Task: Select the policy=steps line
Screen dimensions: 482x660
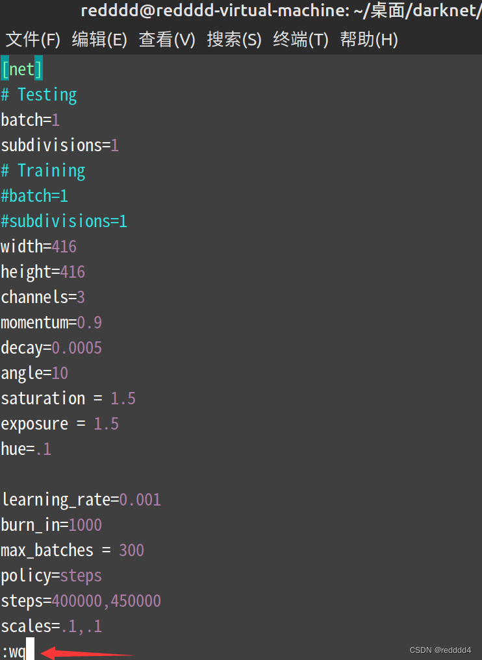Action: click(x=51, y=575)
